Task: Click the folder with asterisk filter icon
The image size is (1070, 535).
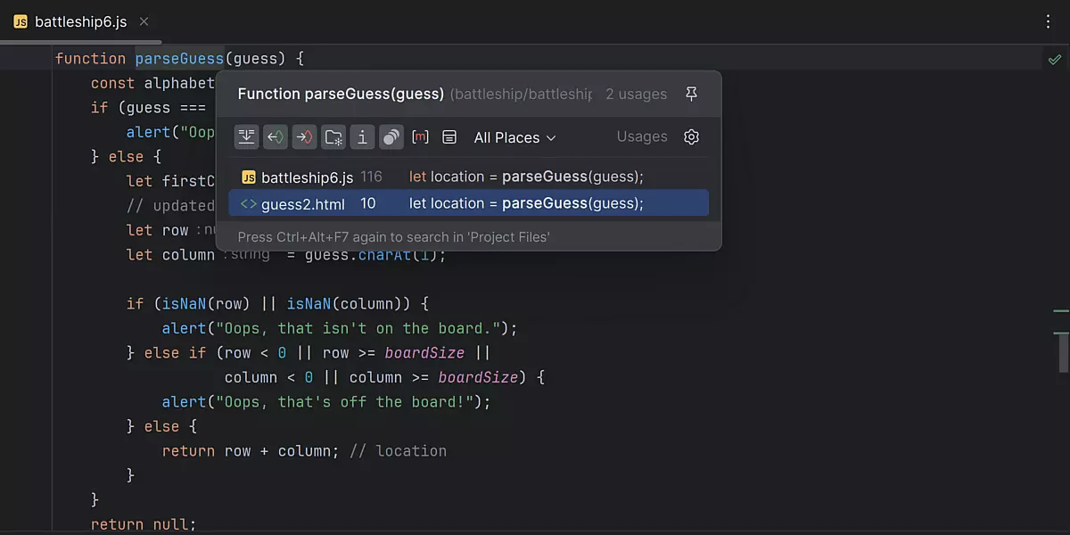Action: (x=333, y=137)
